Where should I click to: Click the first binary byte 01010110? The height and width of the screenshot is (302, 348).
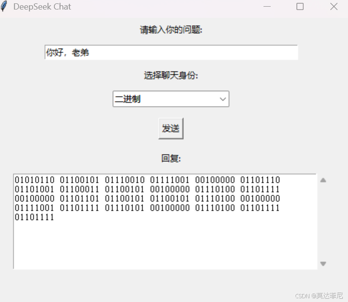(34, 180)
